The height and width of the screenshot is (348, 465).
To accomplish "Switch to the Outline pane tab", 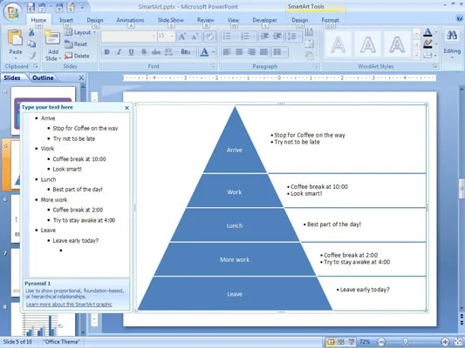I will click(x=43, y=77).
